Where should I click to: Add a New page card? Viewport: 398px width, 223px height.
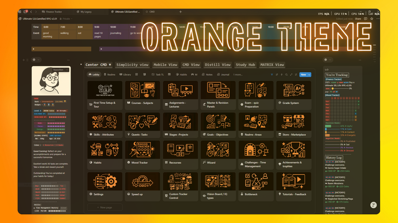105,207
